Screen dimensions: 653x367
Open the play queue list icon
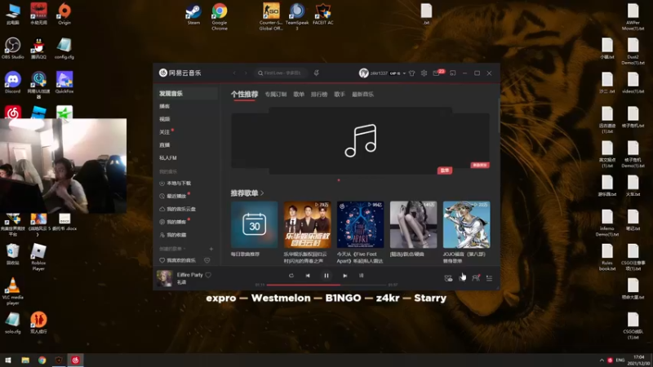click(x=489, y=278)
